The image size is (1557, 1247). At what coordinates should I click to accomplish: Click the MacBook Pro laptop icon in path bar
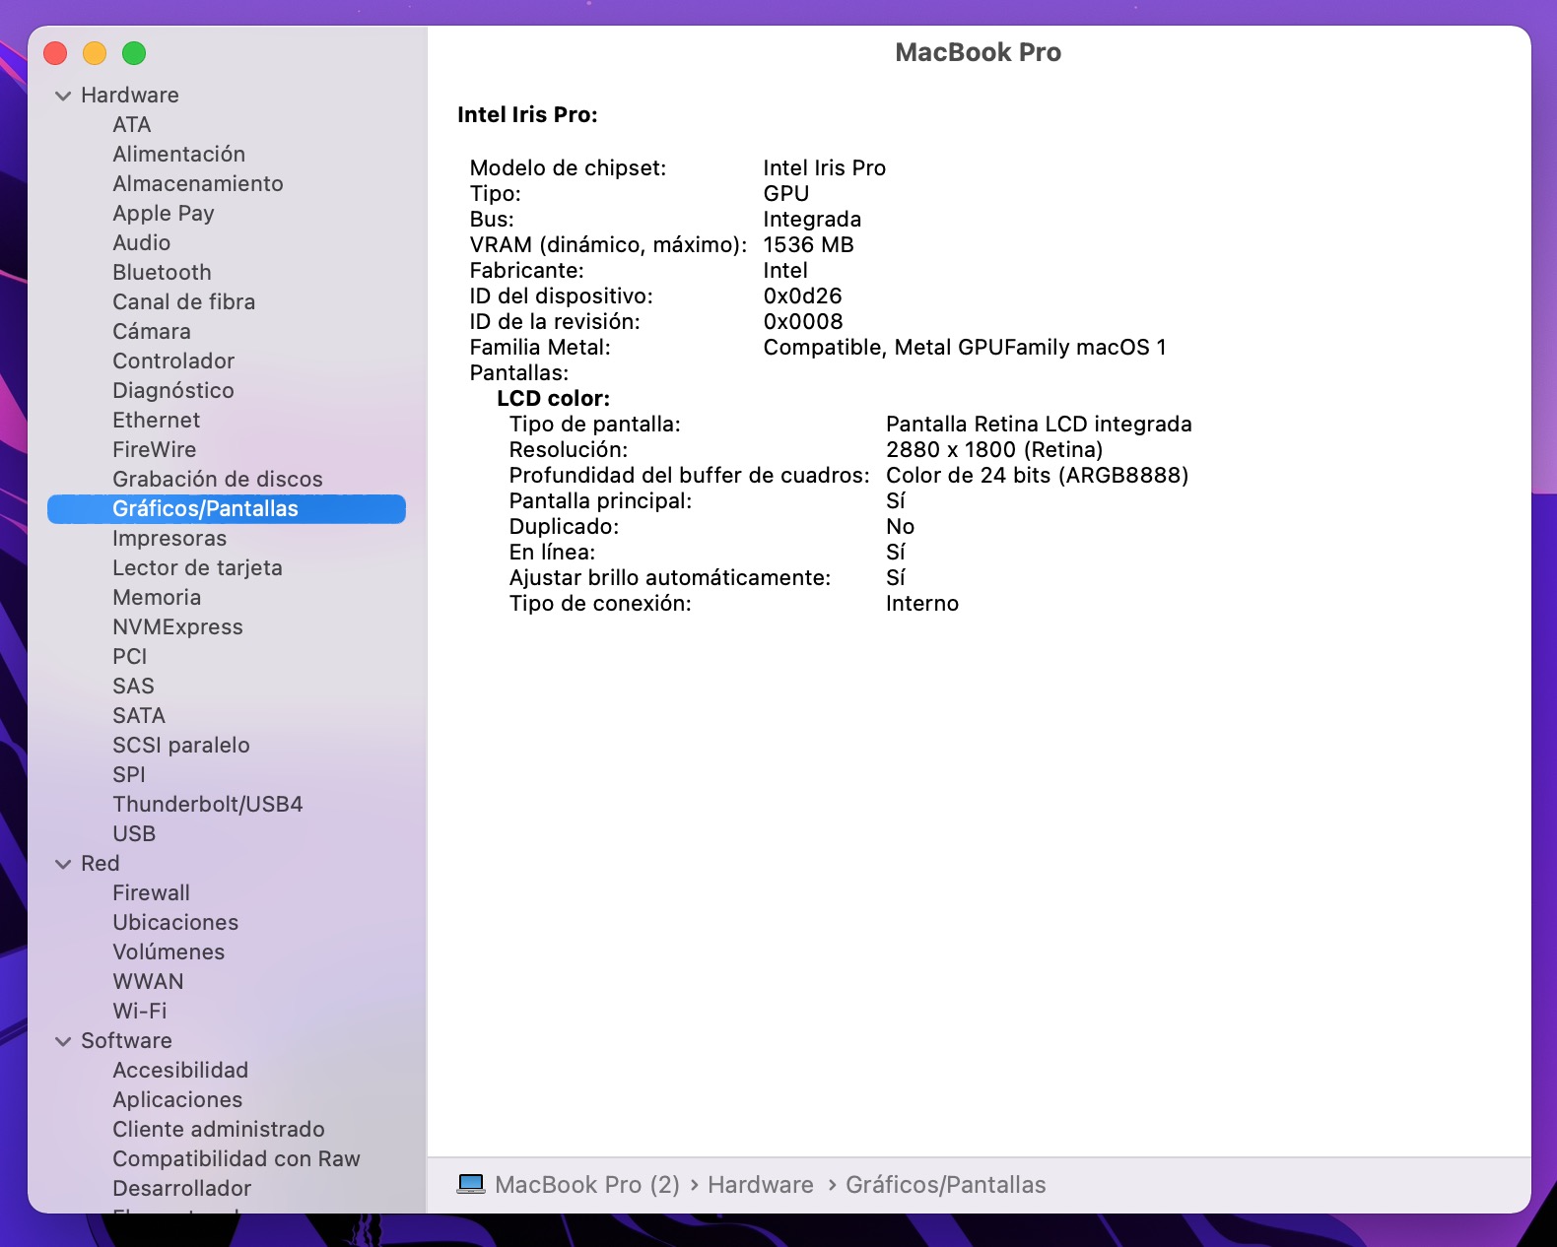(x=471, y=1184)
